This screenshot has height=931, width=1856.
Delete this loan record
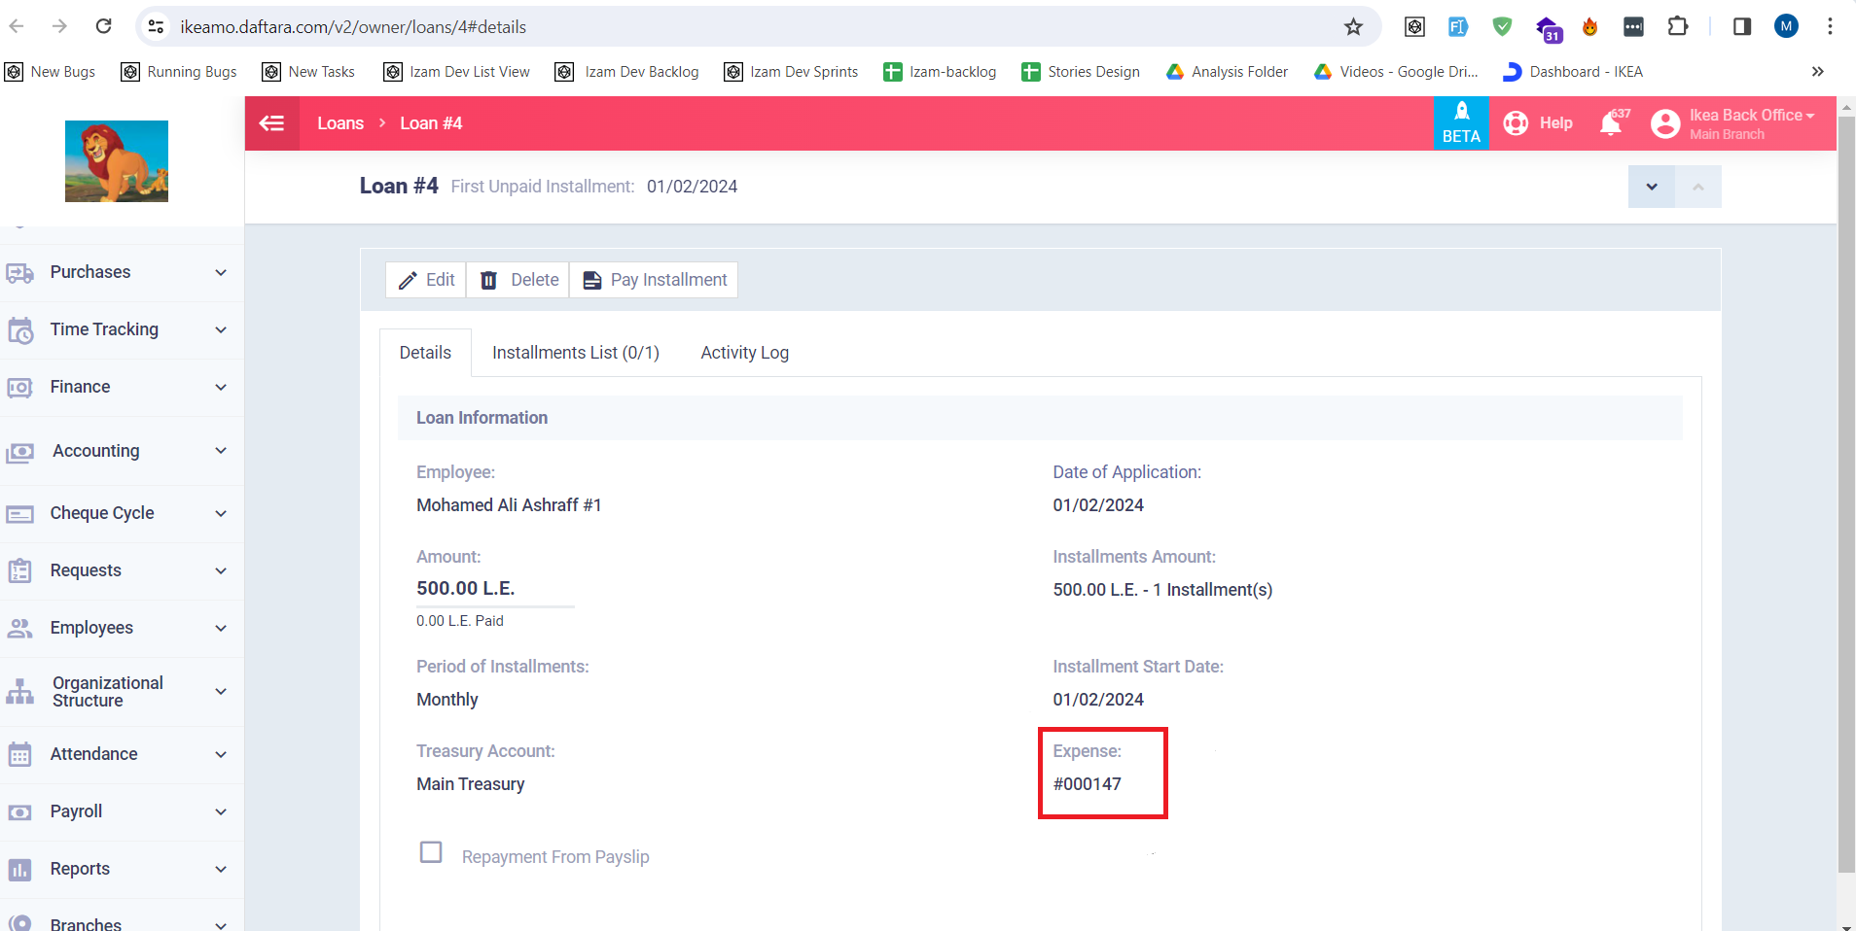518,280
